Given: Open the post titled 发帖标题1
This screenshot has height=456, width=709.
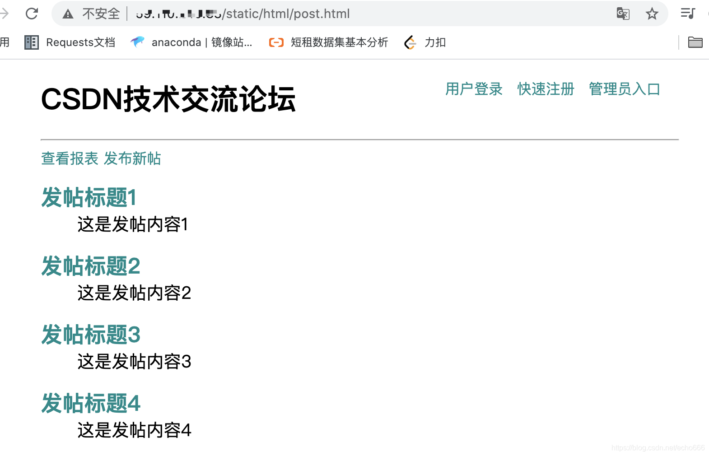Looking at the screenshot, I should point(89,197).
